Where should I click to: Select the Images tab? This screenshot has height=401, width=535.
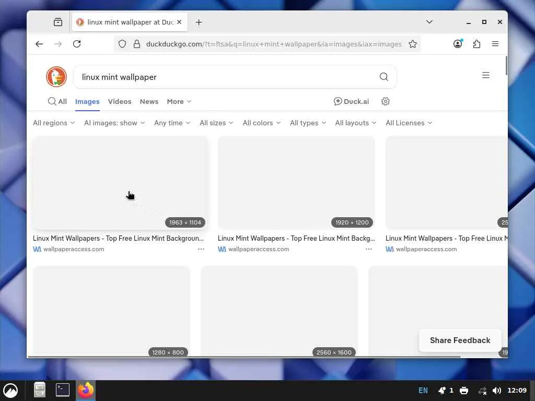(x=87, y=102)
